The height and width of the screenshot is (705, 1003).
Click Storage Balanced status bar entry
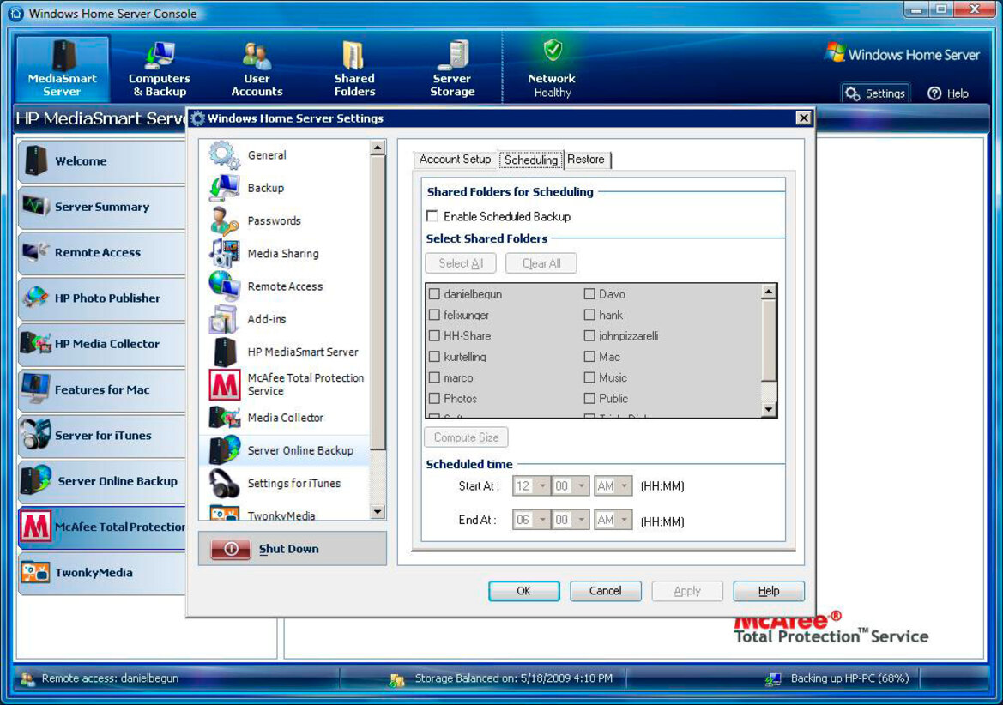[x=501, y=678]
